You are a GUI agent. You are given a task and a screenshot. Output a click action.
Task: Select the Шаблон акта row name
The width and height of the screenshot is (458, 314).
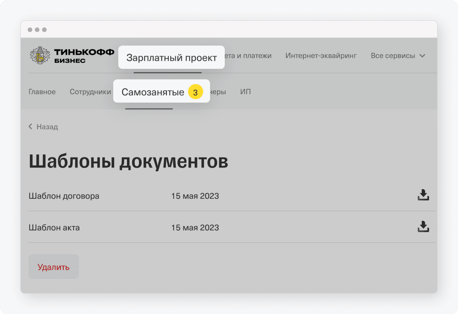pos(54,227)
